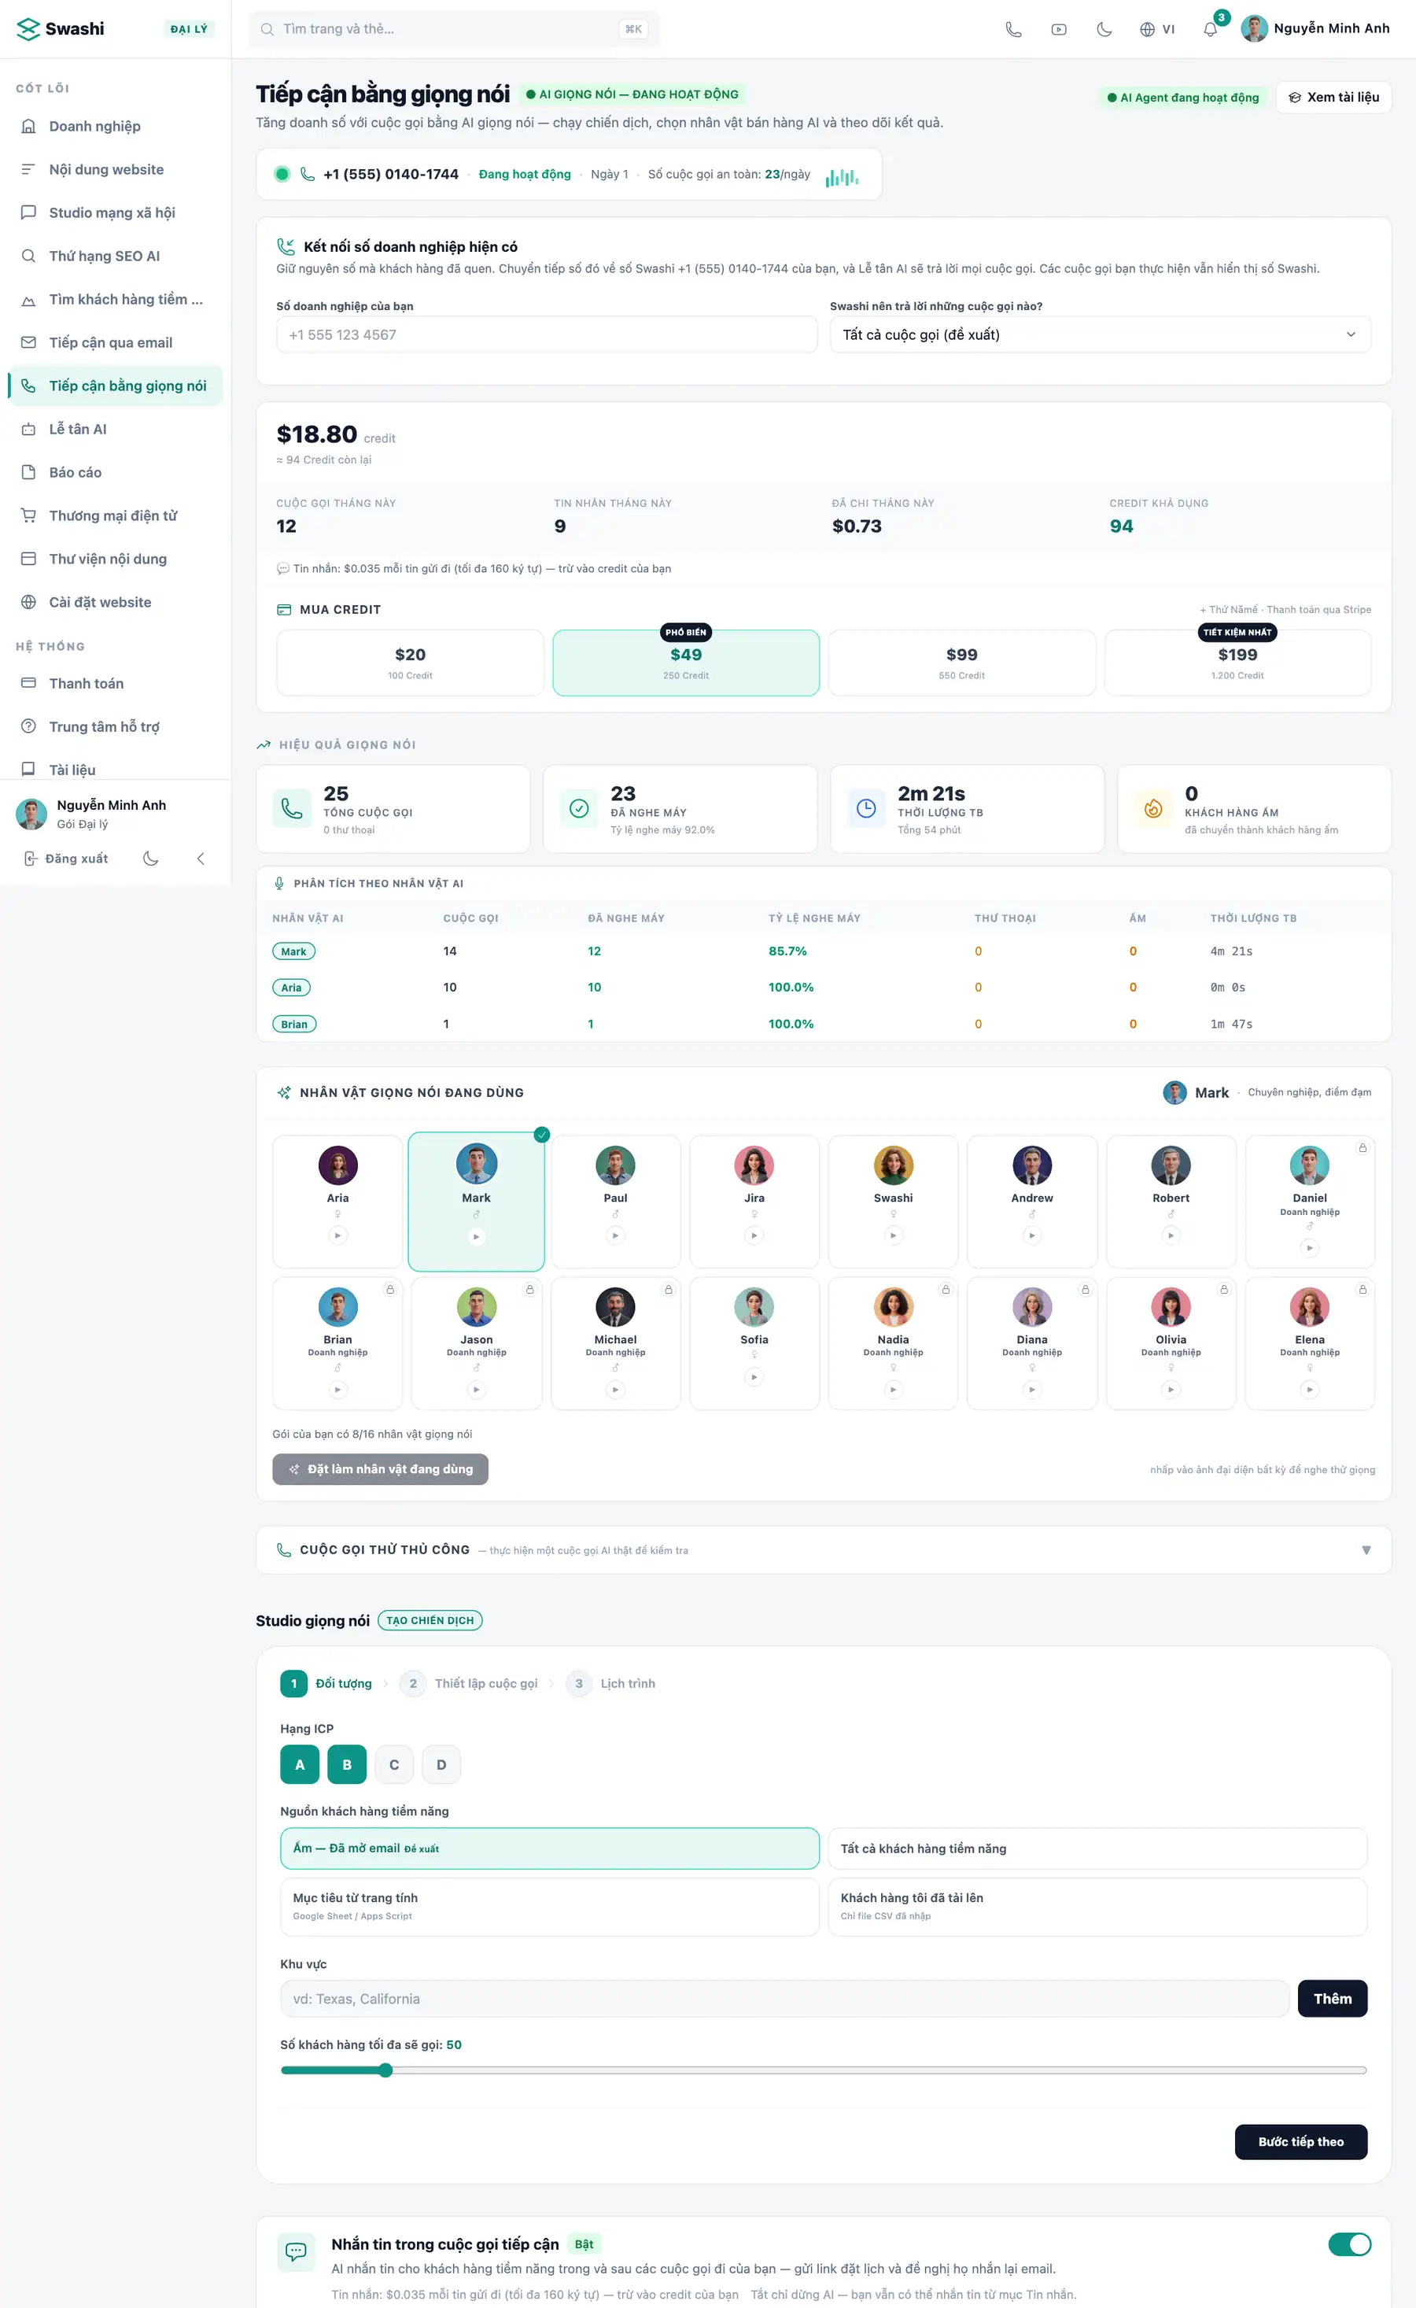1416x2308 pixels.
Task: Expand the Cuộc gọi thử thủ công section
Action: click(x=823, y=1550)
